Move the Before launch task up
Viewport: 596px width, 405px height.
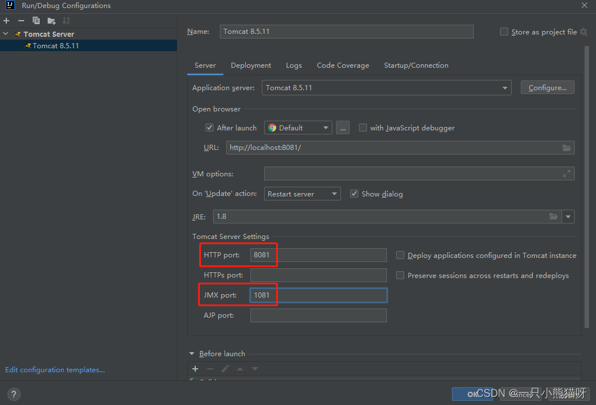coord(240,368)
